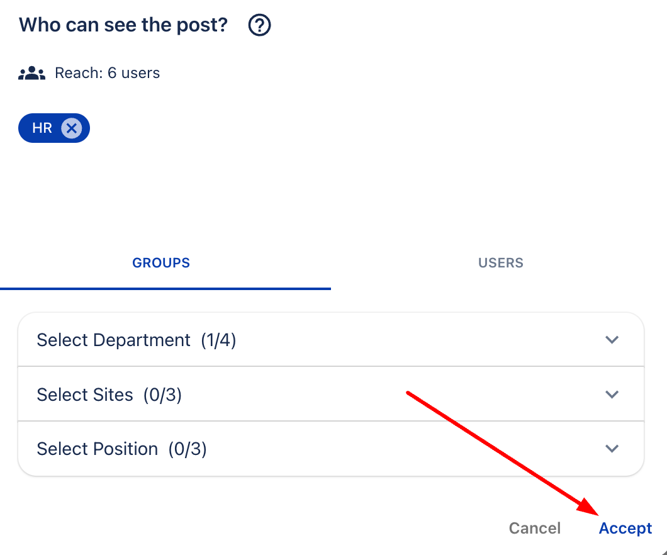This screenshot has height=555, width=667.
Task: Remove the HR chip with its X icon
Action: 72,128
